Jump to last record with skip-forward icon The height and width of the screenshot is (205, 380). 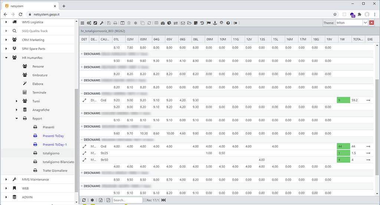pos(163,200)
